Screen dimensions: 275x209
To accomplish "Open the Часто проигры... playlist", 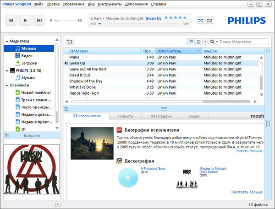I will coord(33,107).
